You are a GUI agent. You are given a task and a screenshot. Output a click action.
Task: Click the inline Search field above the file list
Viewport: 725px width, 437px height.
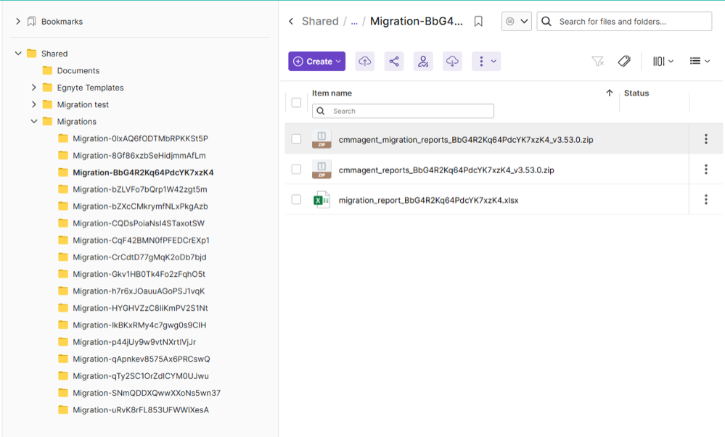click(403, 110)
